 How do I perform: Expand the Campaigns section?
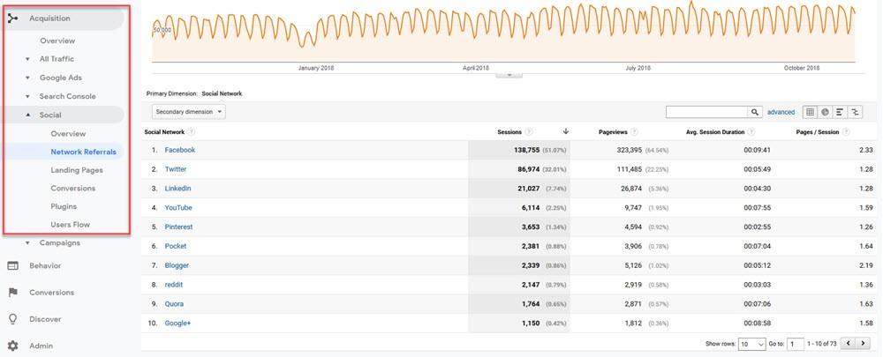pyautogui.click(x=59, y=242)
